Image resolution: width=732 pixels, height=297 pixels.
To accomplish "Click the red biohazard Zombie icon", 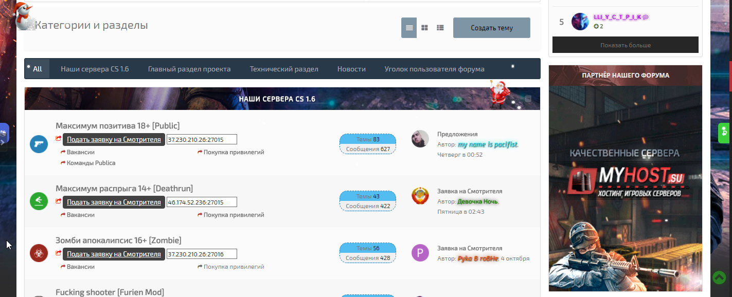I will 39,253.
